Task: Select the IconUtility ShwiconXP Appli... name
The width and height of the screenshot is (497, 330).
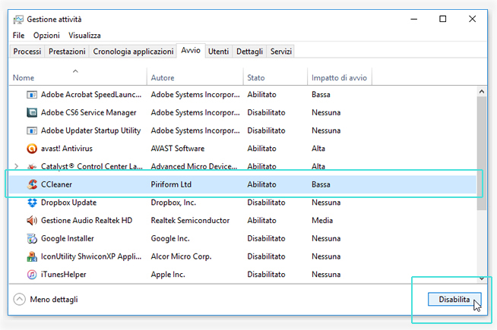Action: [91, 256]
